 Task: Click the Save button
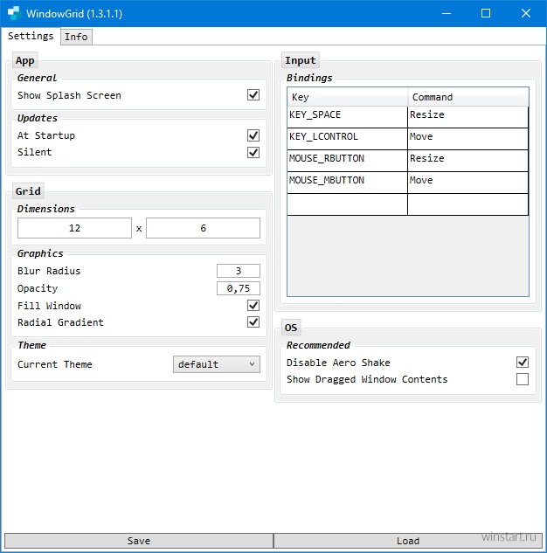[139, 541]
